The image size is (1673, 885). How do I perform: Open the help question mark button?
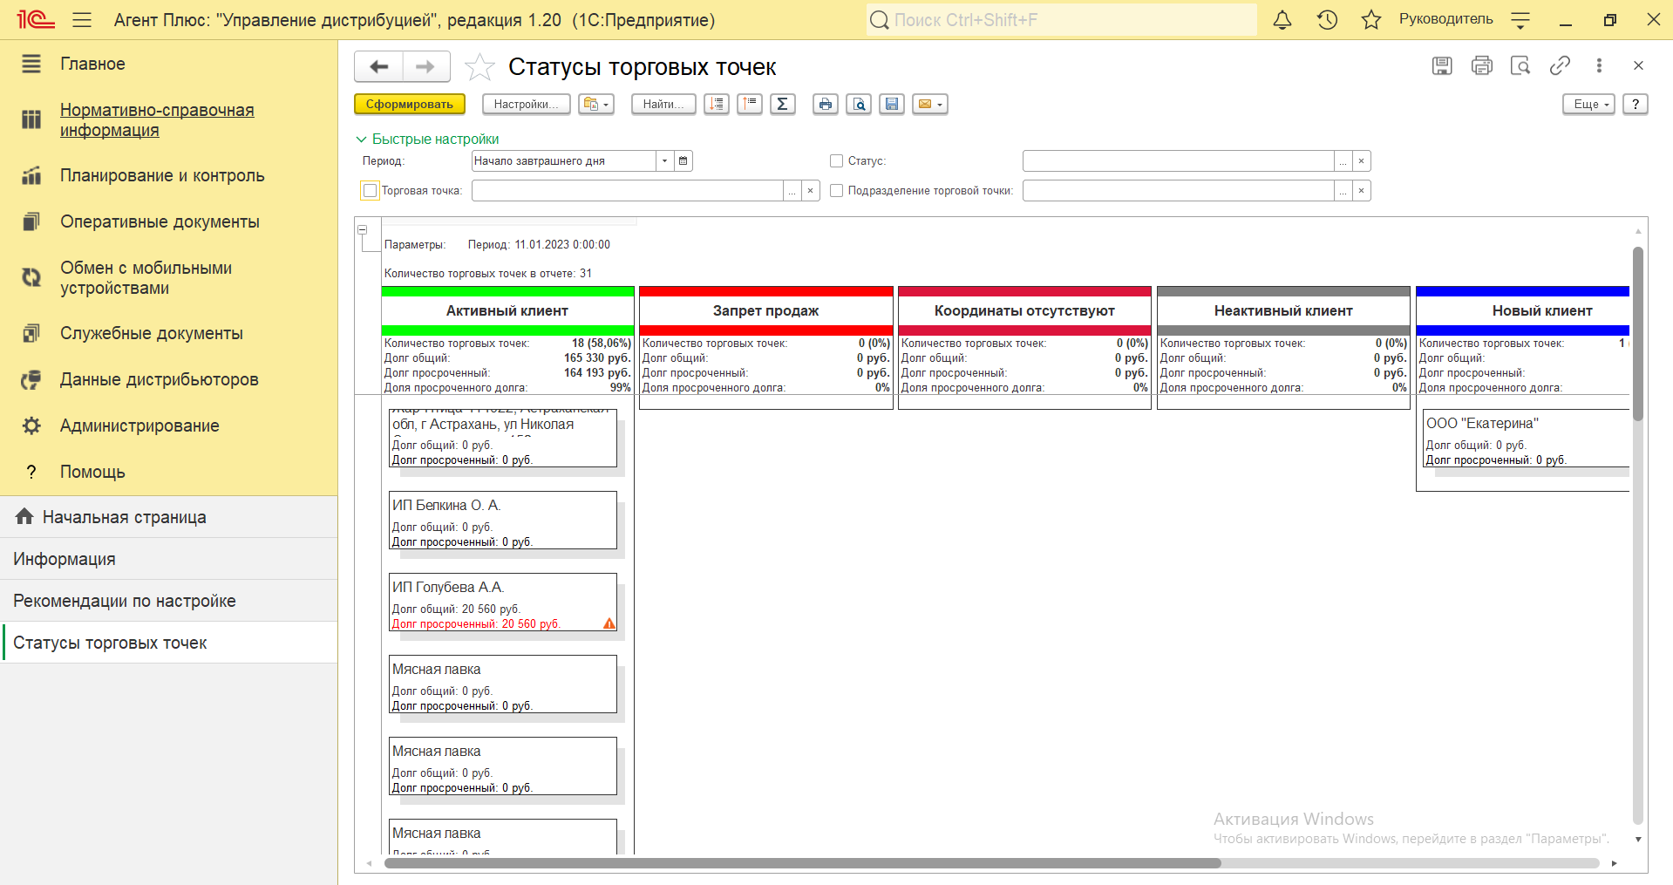point(1636,105)
